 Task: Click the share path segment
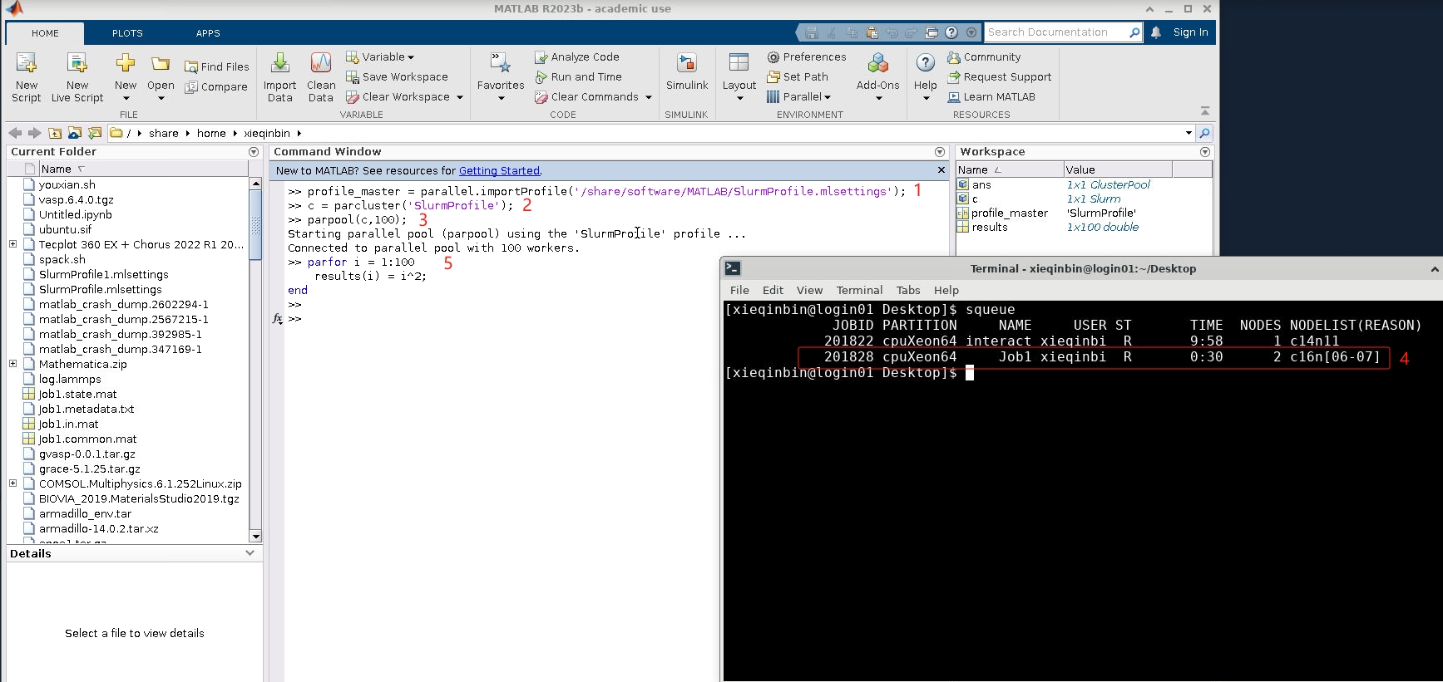pyautogui.click(x=164, y=133)
